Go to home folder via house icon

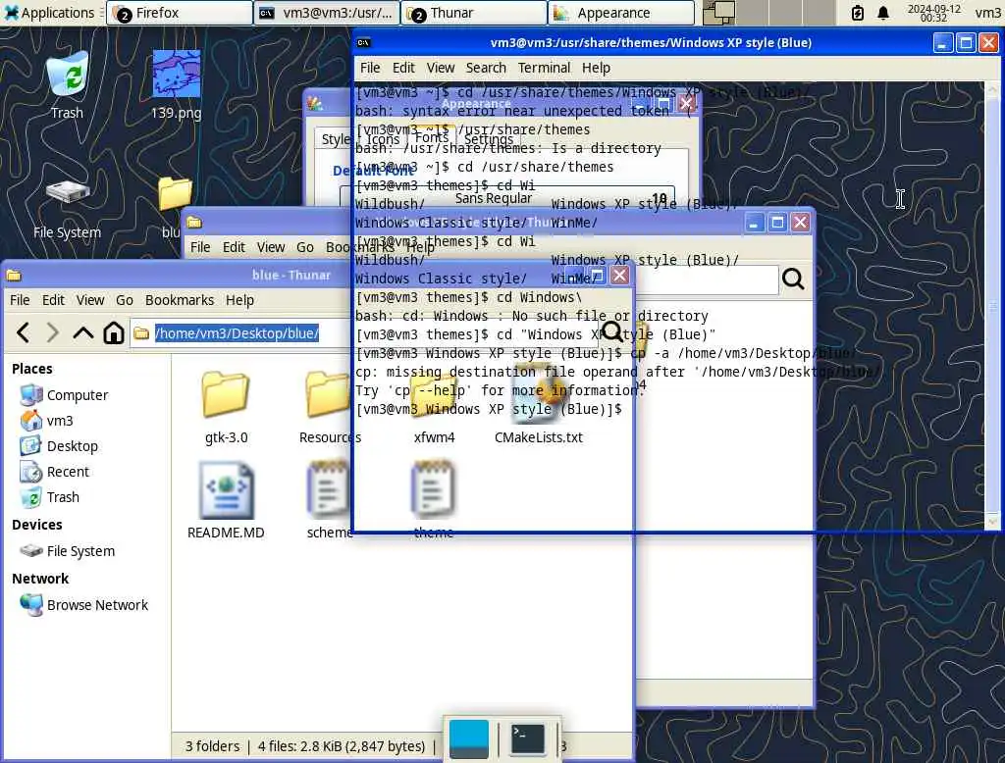(x=114, y=332)
